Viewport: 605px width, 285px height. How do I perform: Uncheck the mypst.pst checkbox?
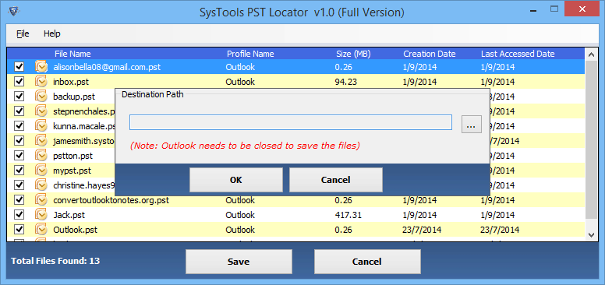[x=19, y=171]
